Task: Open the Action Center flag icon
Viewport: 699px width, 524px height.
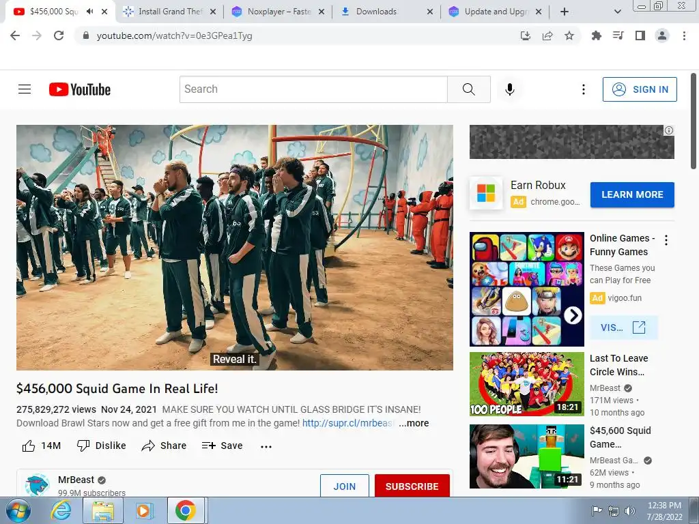Action: pyautogui.click(x=597, y=511)
